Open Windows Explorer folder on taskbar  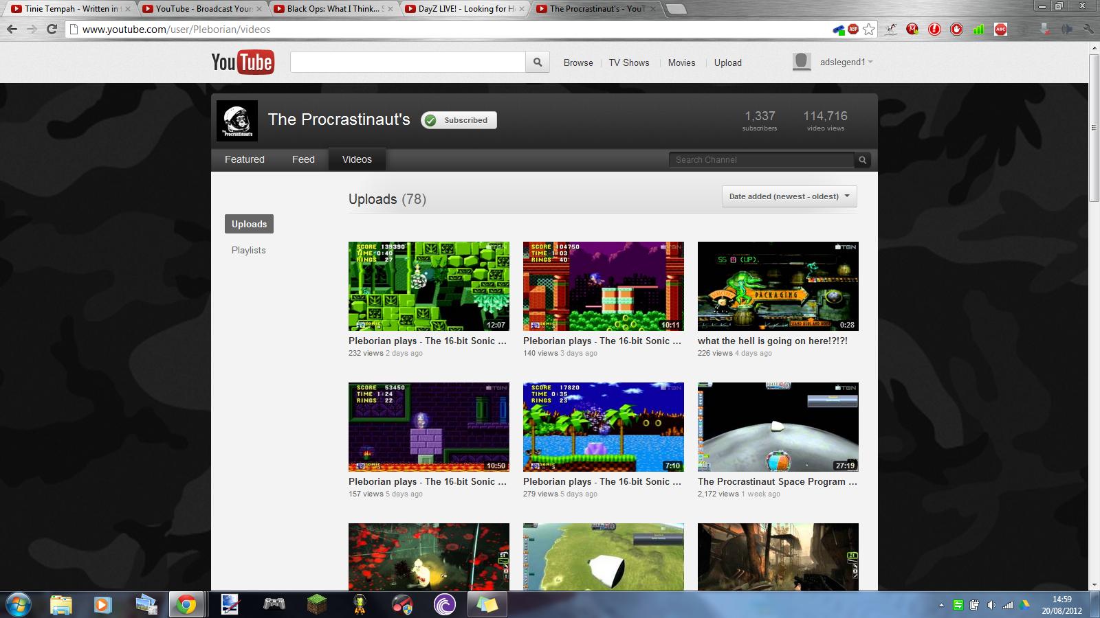(61, 604)
